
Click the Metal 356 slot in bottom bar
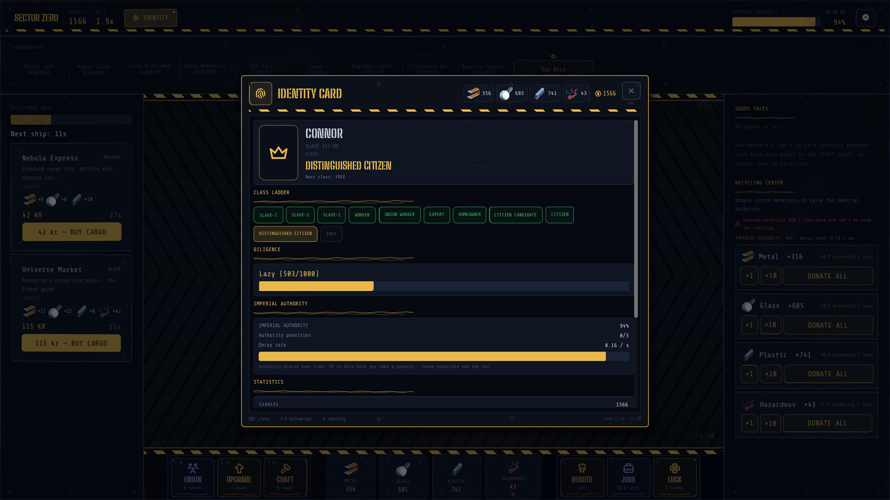pyautogui.click(x=351, y=477)
